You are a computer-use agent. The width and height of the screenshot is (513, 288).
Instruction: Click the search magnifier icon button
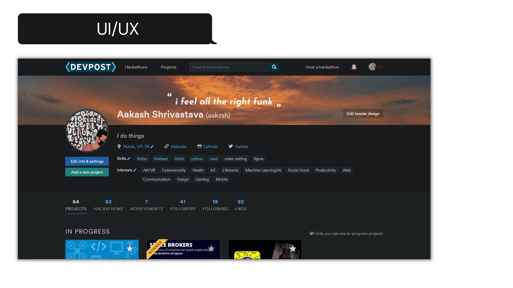point(274,67)
